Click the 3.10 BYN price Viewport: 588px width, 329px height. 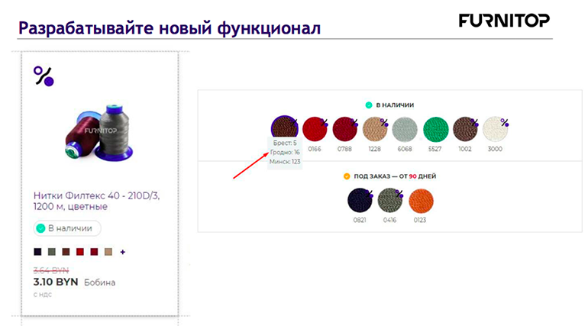[x=56, y=282]
